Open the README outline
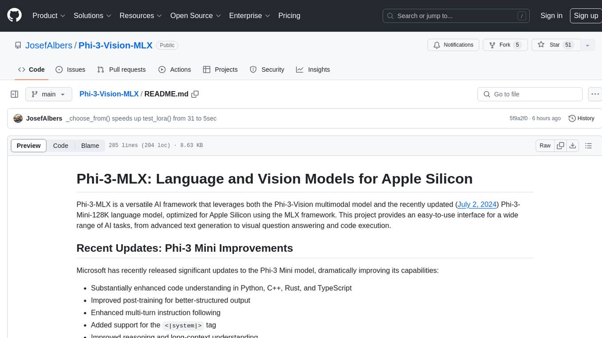This screenshot has width=602, height=338. coord(588,146)
